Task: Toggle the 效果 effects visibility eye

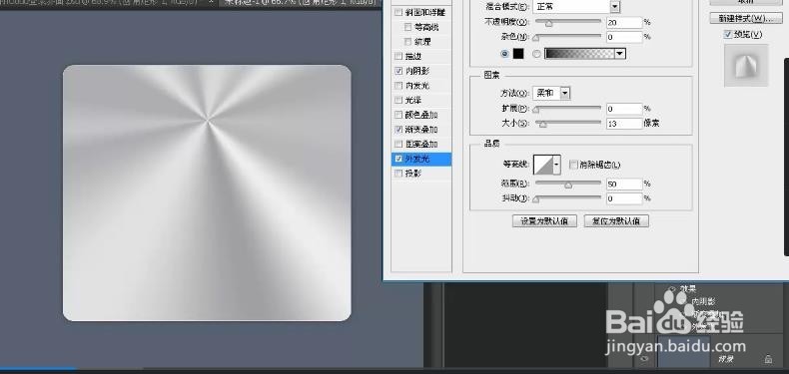Action: pyautogui.click(x=672, y=288)
